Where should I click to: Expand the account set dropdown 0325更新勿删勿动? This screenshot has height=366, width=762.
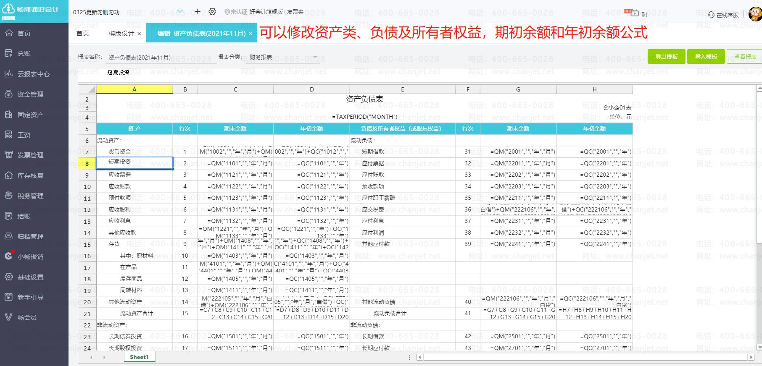(x=180, y=12)
